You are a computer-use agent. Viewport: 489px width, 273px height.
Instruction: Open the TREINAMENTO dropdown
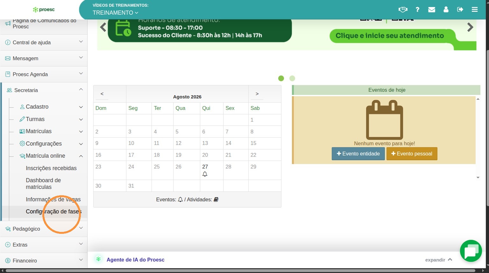click(116, 13)
